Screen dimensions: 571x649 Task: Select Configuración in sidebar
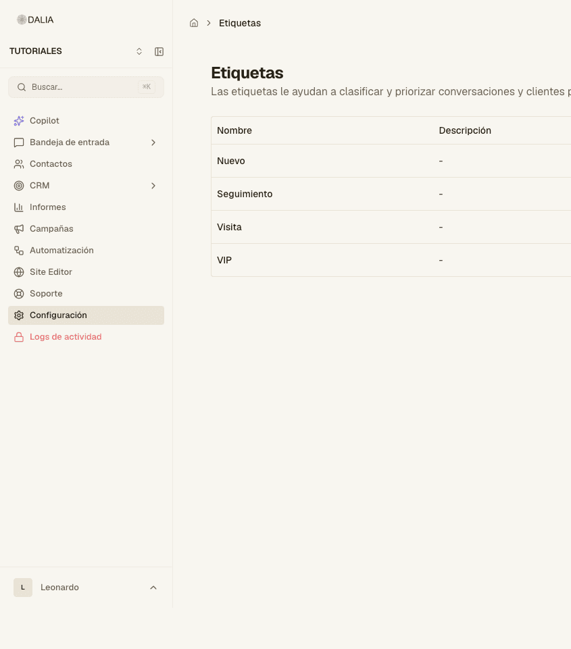[x=86, y=315]
